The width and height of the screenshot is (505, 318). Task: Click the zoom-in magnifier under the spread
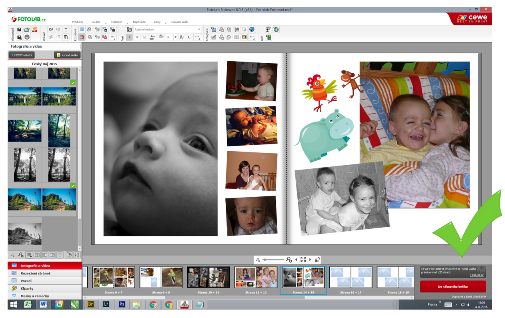click(x=289, y=260)
